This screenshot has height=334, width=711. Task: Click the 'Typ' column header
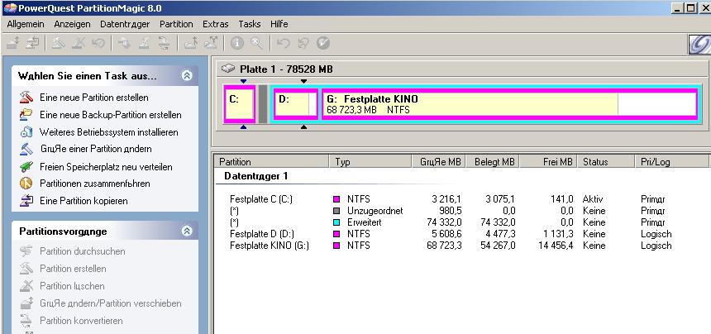(370, 162)
